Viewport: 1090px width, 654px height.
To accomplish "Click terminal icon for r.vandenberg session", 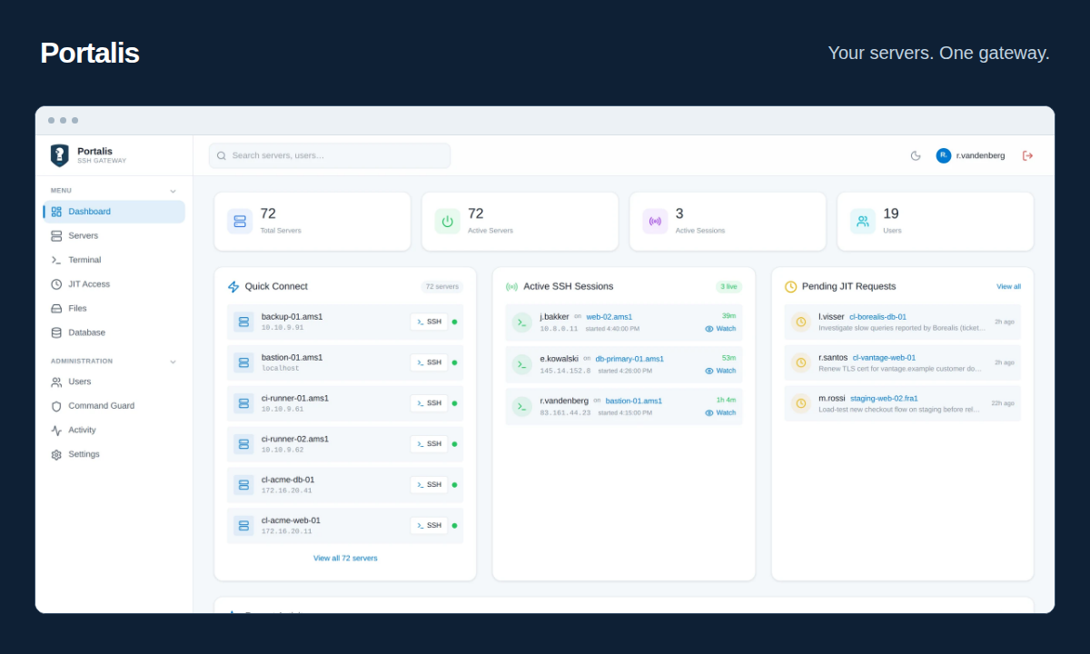I will (x=522, y=406).
